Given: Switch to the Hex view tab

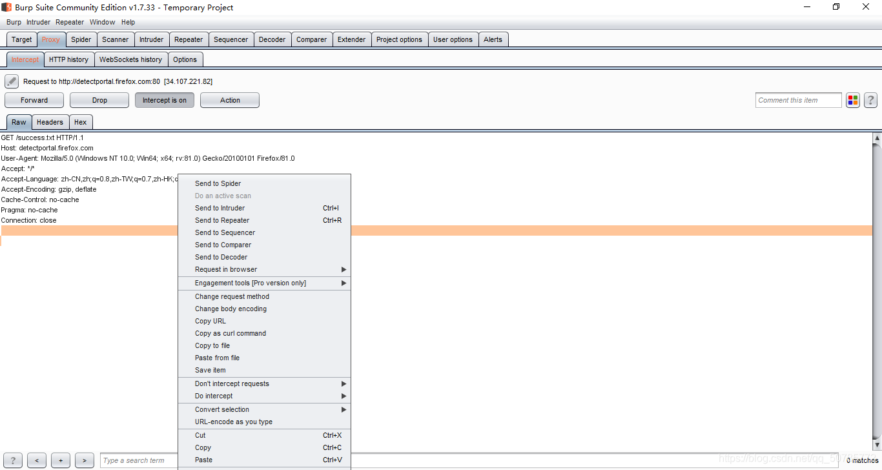Looking at the screenshot, I should (81, 122).
